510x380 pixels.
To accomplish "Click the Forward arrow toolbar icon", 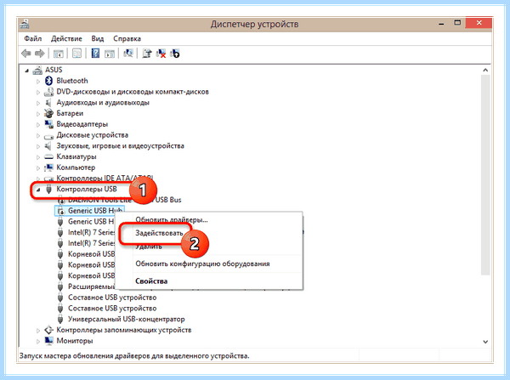I will click(x=40, y=54).
